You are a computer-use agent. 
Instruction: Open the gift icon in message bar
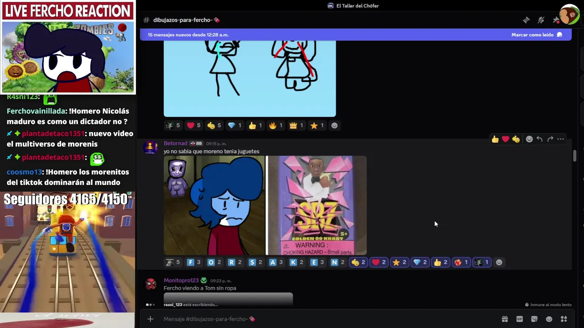point(505,319)
